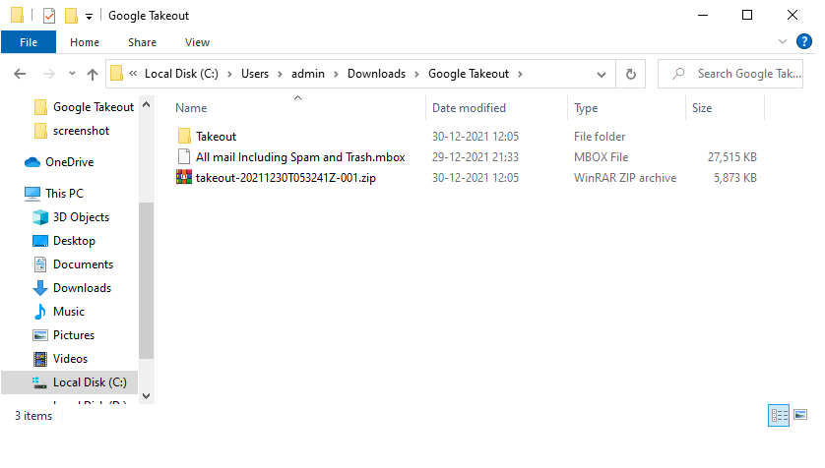Click the Properties quick access icon
This screenshot has width=825, height=468.
[x=49, y=16]
